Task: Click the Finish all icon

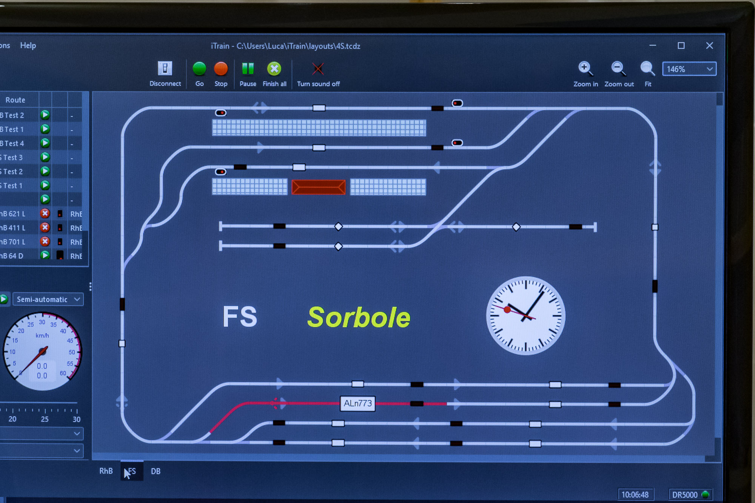Action: [x=274, y=69]
